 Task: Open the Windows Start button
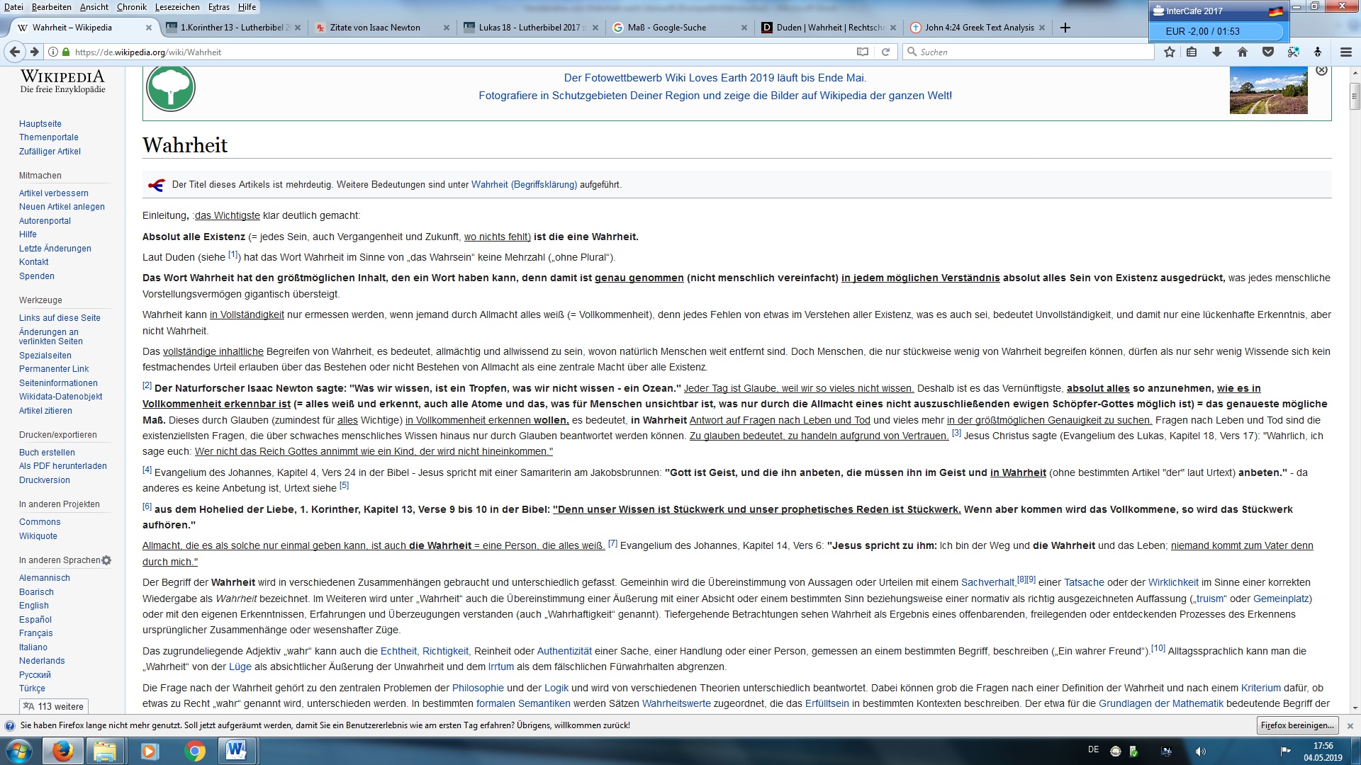[19, 751]
